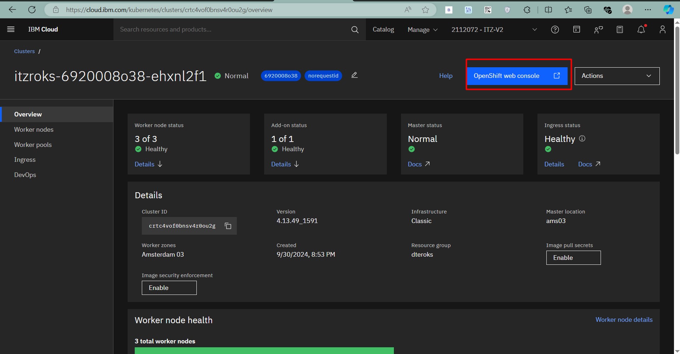The image size is (680, 354).
Task: Enable image pull secrets
Action: tap(573, 258)
